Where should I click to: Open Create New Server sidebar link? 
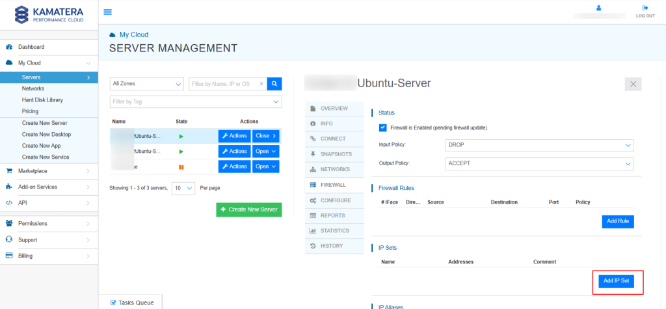pyautogui.click(x=45, y=123)
